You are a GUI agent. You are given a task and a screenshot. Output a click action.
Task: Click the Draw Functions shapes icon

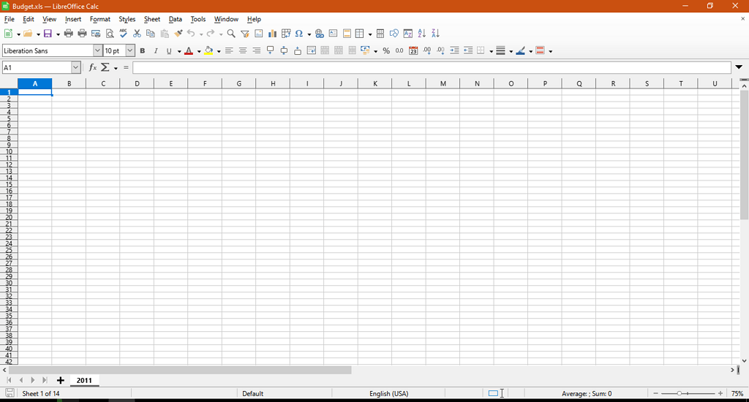(394, 34)
